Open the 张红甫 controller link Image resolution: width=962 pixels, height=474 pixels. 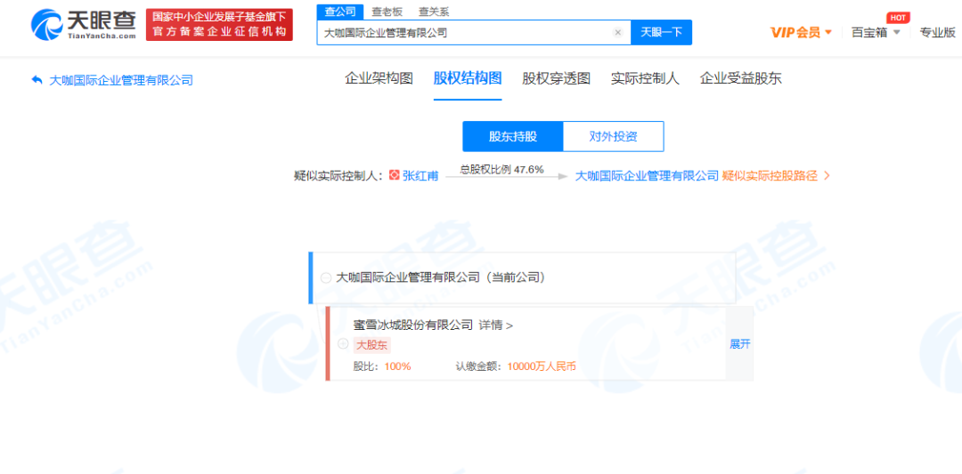tap(420, 176)
